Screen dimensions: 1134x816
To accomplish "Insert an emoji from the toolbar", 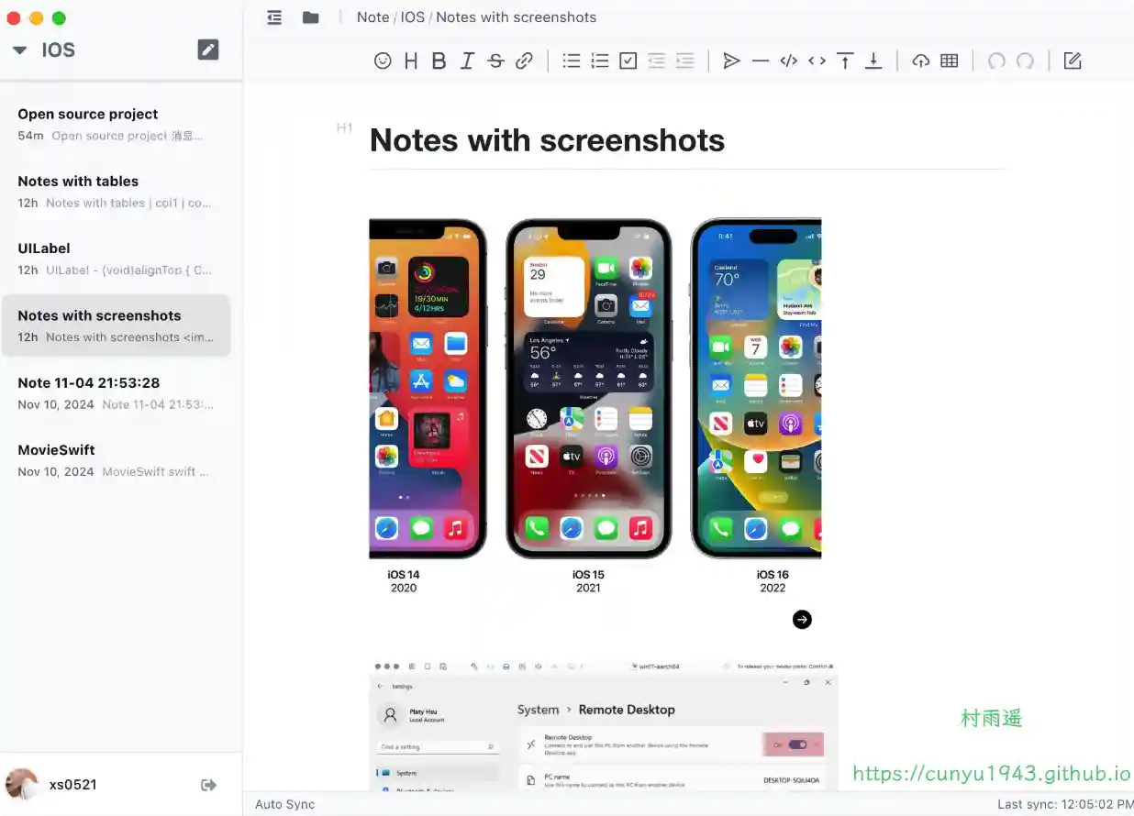I will [x=383, y=61].
